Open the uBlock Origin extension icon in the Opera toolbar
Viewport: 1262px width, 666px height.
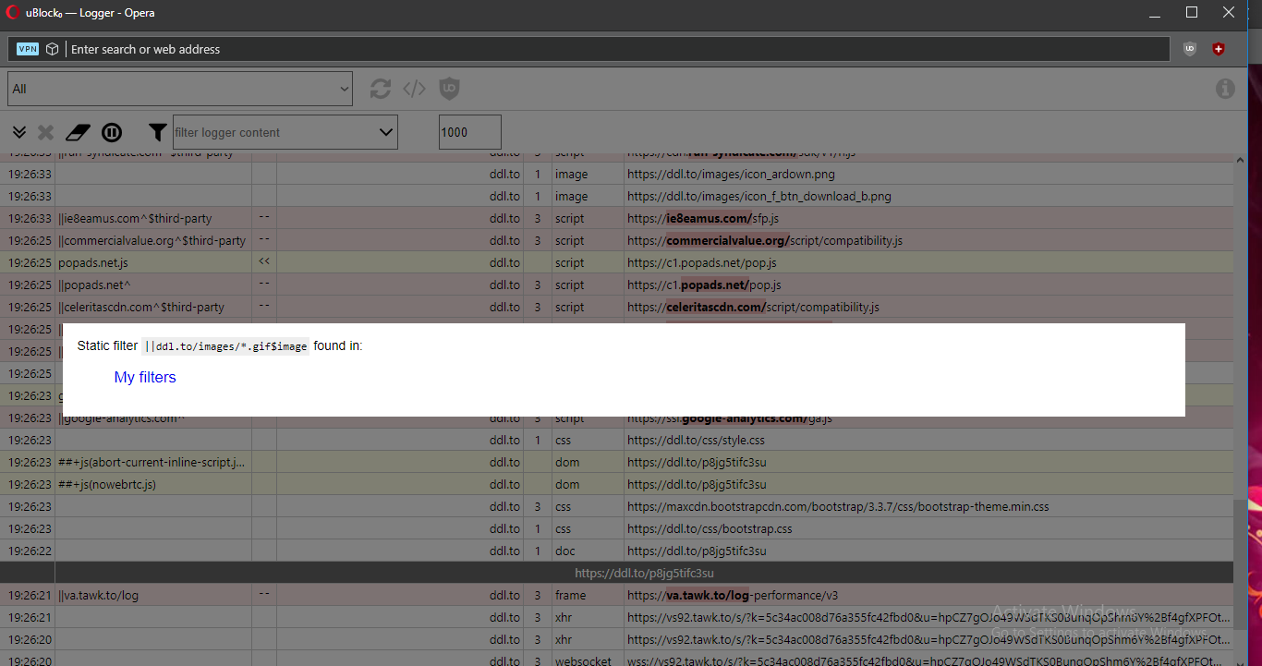[1190, 49]
